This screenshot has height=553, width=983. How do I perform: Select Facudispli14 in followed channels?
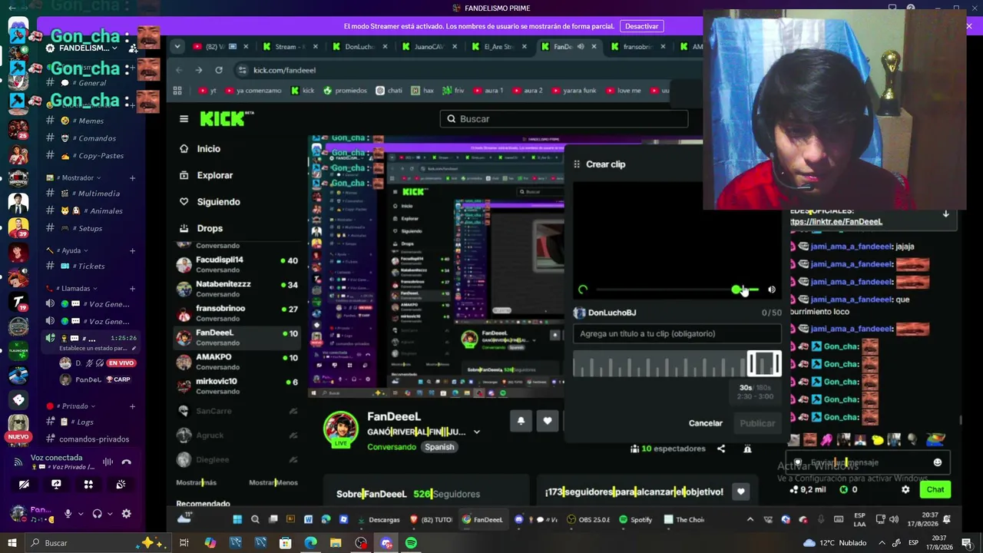tap(237, 264)
